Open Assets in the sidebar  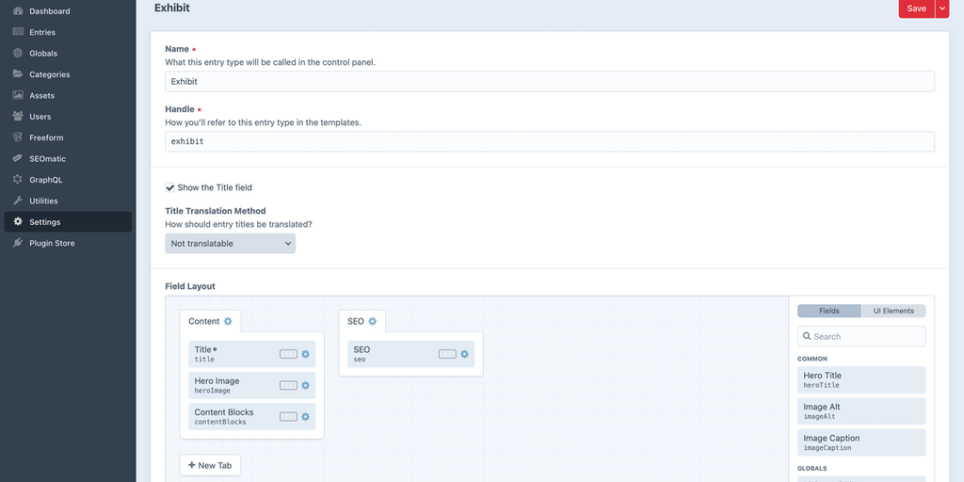68,95
